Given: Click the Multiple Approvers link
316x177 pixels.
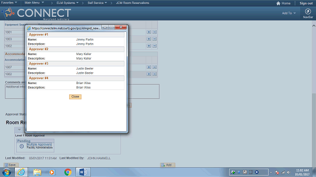Looking at the screenshot, I should point(39,145).
